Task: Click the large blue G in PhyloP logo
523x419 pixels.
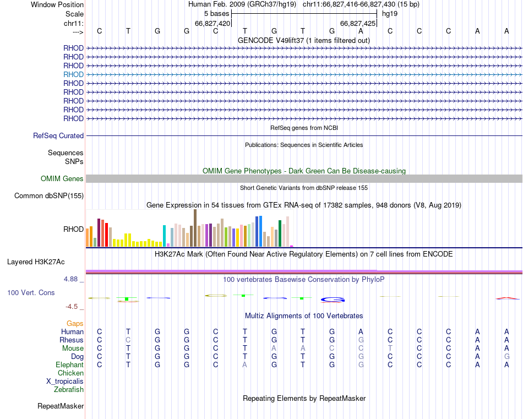Action: (x=333, y=300)
